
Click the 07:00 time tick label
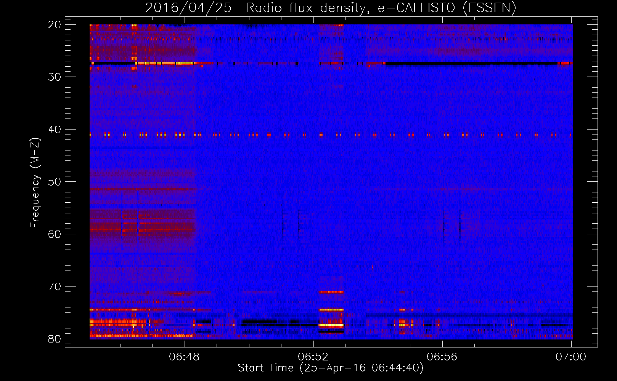click(x=571, y=357)
